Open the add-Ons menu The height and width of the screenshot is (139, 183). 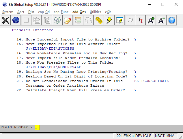79,12
